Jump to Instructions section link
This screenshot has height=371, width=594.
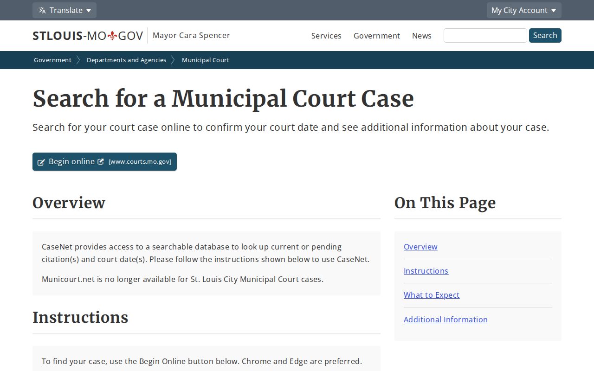(426, 271)
